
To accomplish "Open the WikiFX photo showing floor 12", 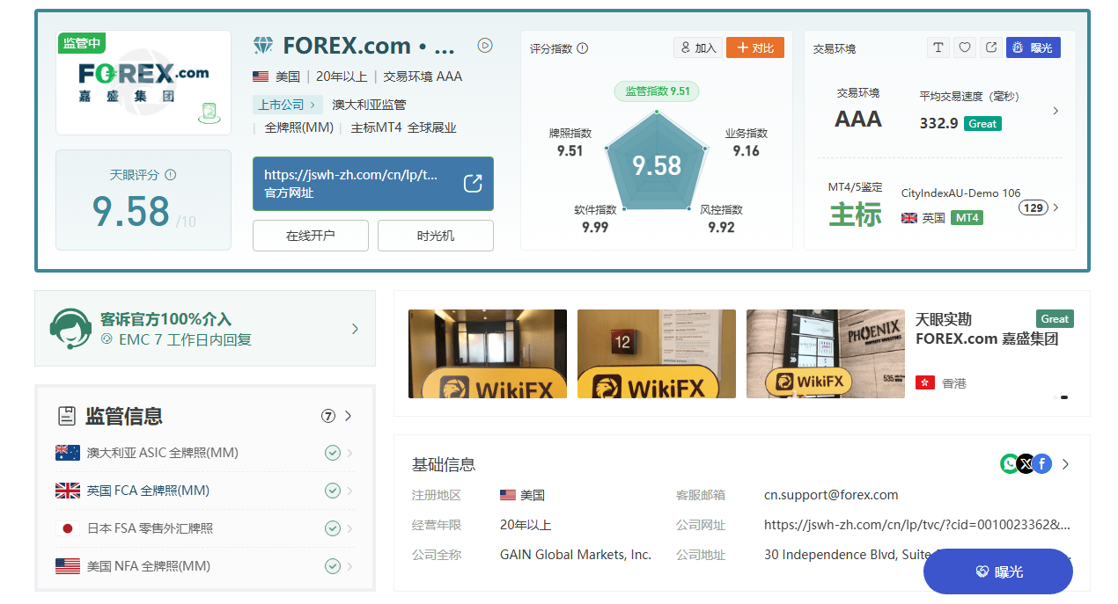I will 657,353.
